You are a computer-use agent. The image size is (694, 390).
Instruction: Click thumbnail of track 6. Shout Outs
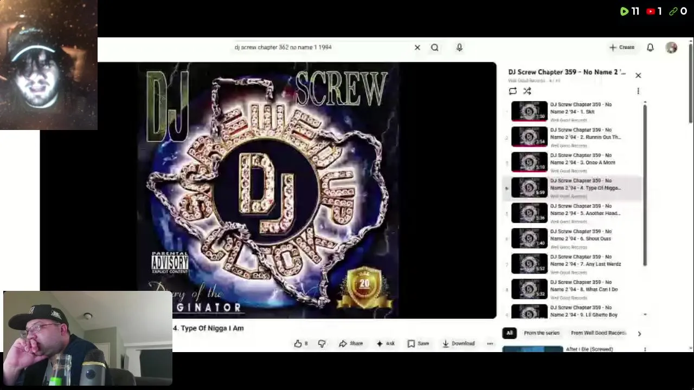[529, 238]
